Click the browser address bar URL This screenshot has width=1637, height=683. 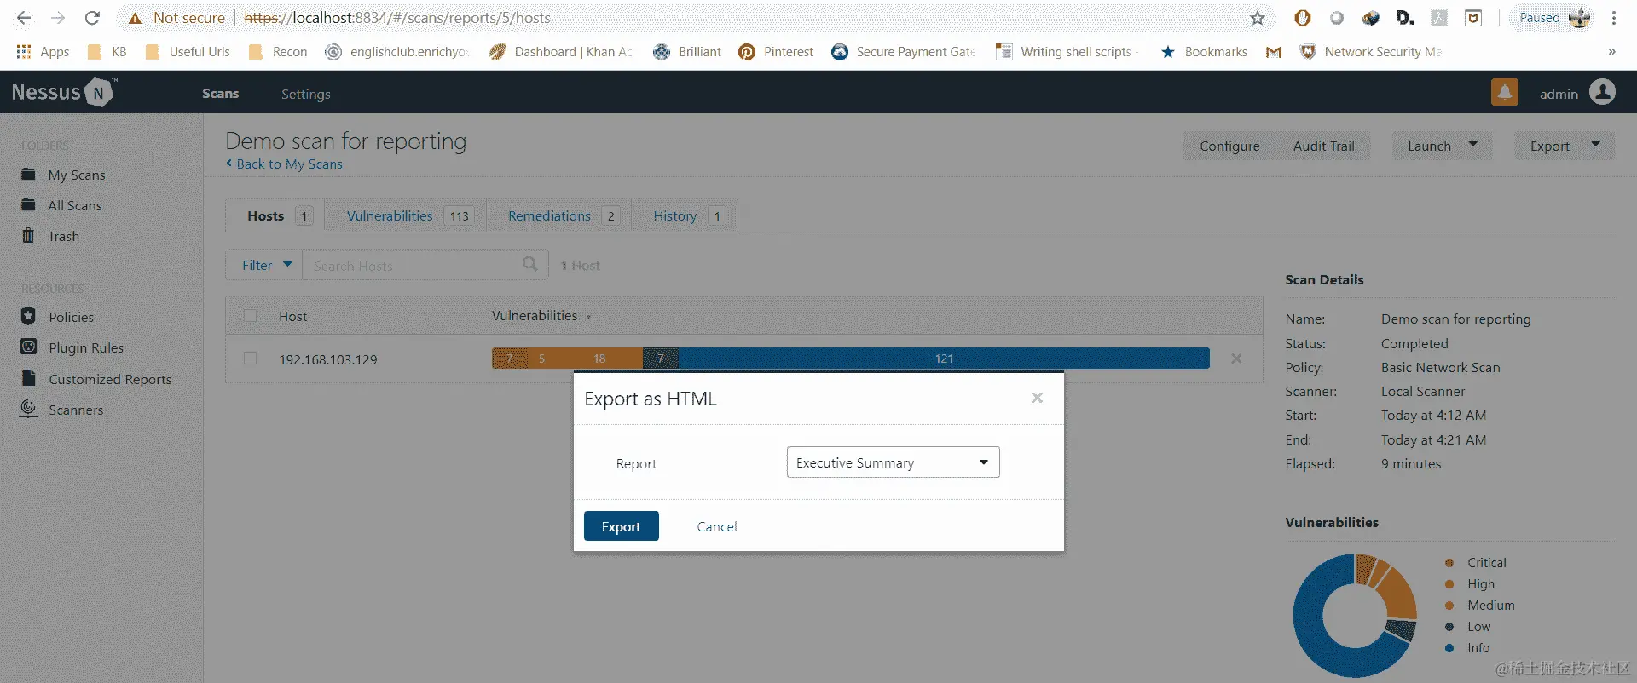point(397,18)
